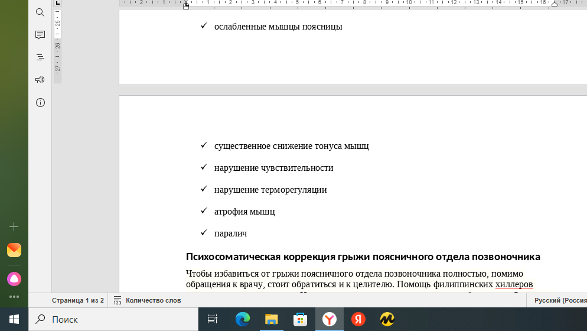Click the vertical ruler

coord(58,46)
